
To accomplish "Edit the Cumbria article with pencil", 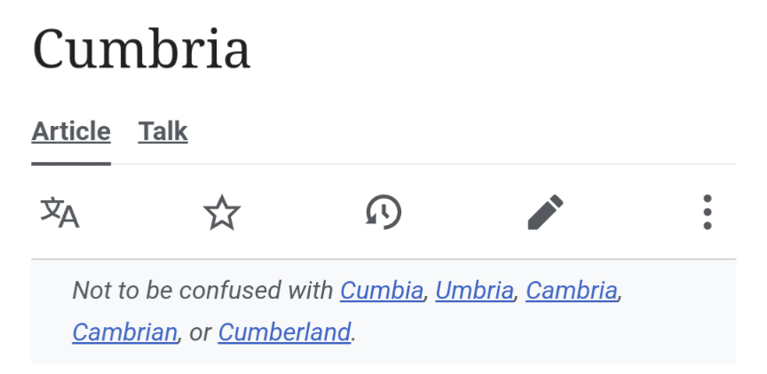I will (x=545, y=213).
